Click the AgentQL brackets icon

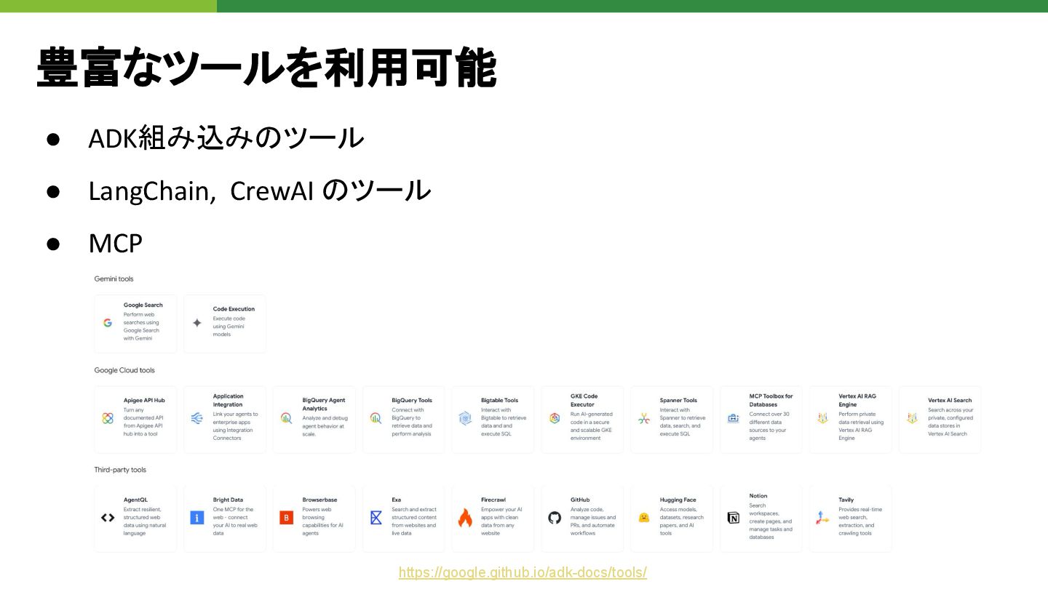[108, 518]
